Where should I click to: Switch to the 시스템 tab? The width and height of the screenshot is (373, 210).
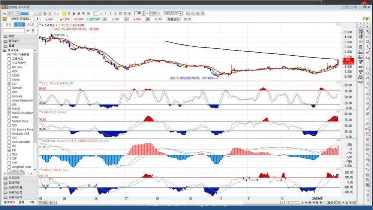[x=31, y=24]
